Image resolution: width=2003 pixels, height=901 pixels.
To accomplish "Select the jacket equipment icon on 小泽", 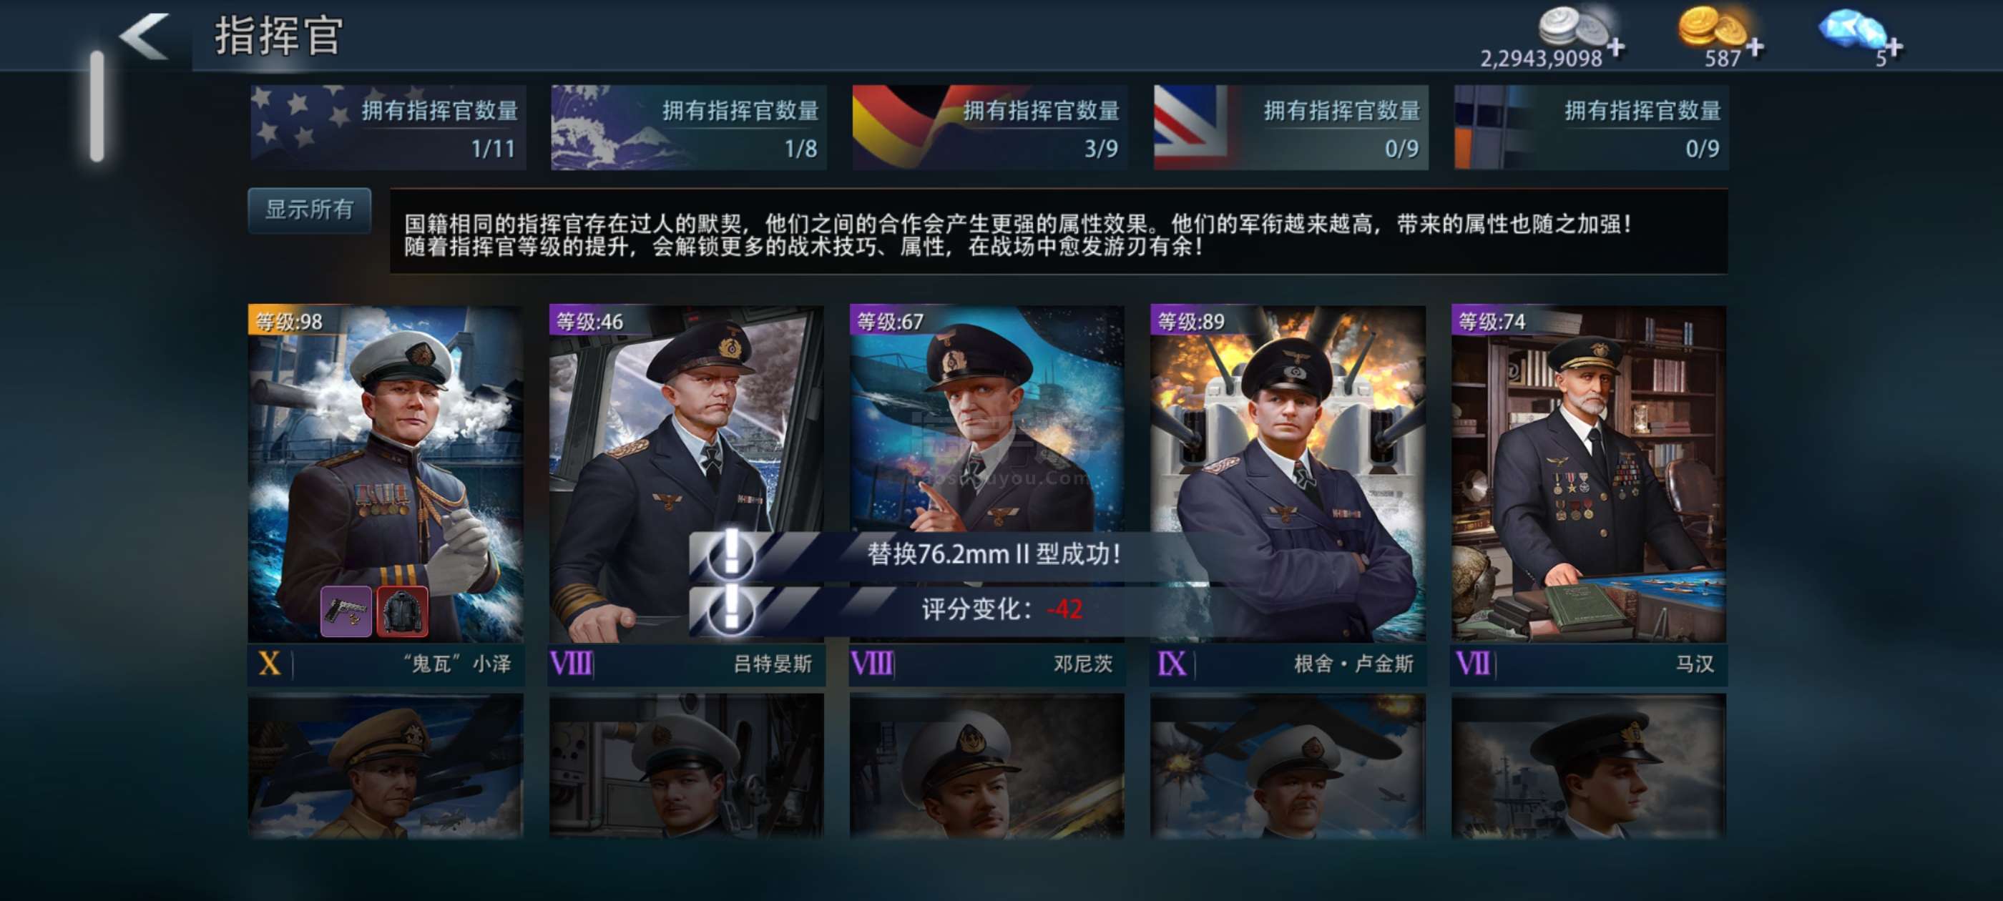I will [402, 610].
